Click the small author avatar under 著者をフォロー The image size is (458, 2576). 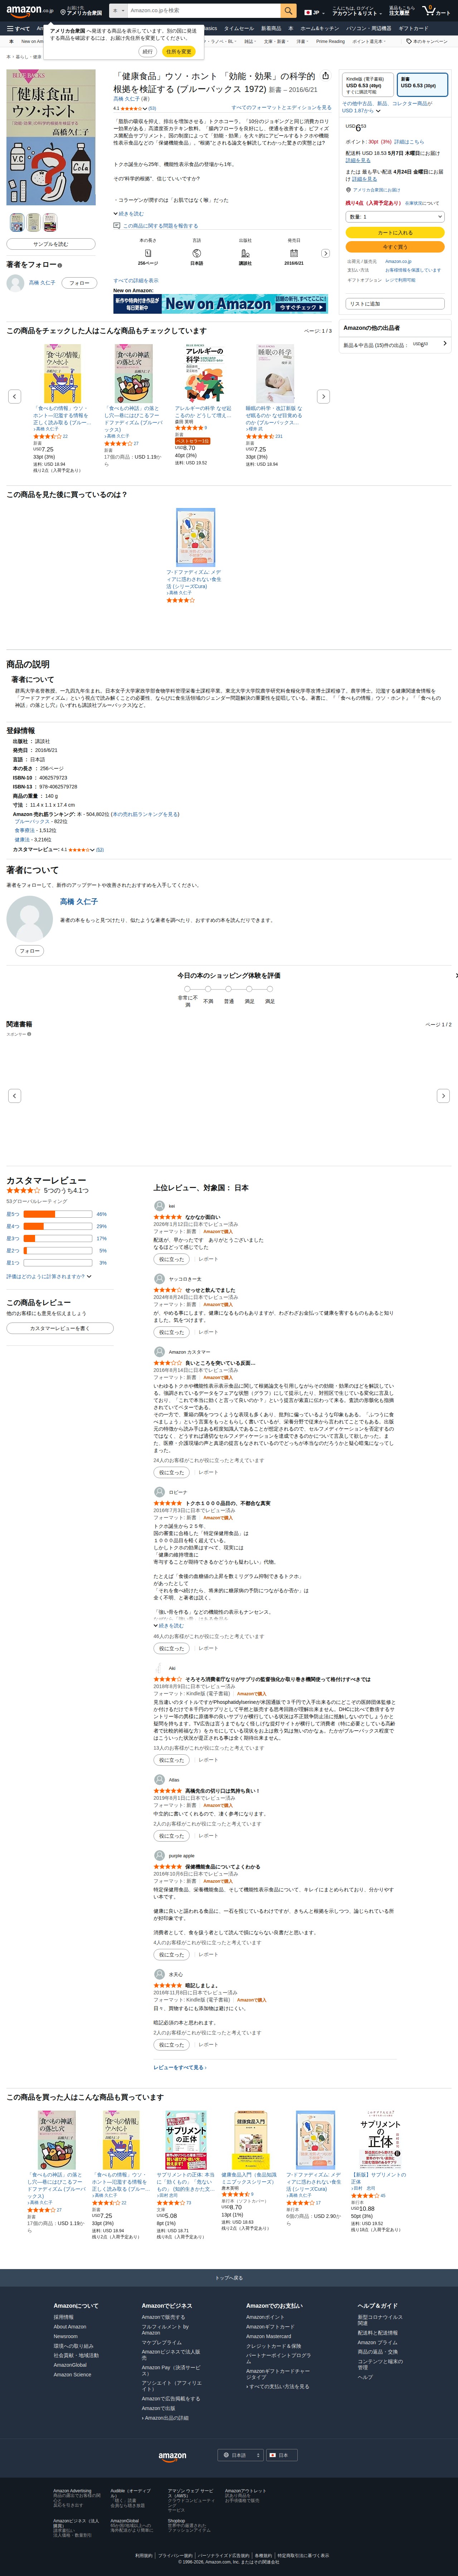(x=15, y=283)
